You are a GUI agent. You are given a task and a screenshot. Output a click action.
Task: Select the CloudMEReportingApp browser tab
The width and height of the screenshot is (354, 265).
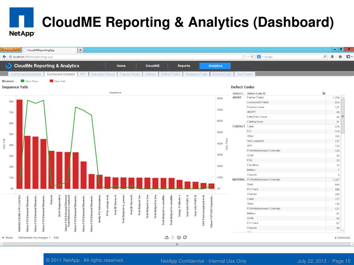[x=50, y=50]
